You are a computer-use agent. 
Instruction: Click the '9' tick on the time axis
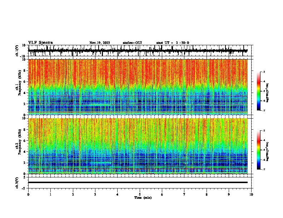pyautogui.click(x=229, y=194)
